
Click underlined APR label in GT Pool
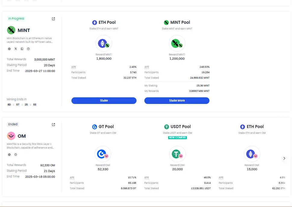pyautogui.click(x=72, y=177)
